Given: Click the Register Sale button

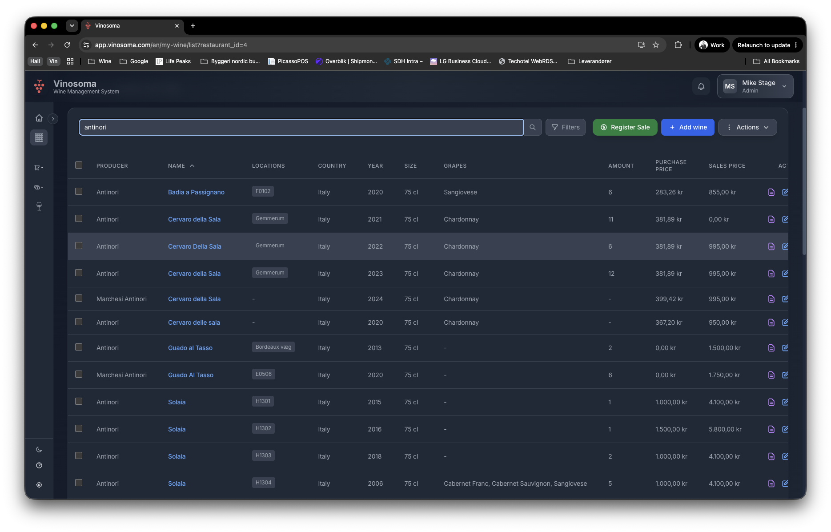Looking at the screenshot, I should click(x=625, y=127).
